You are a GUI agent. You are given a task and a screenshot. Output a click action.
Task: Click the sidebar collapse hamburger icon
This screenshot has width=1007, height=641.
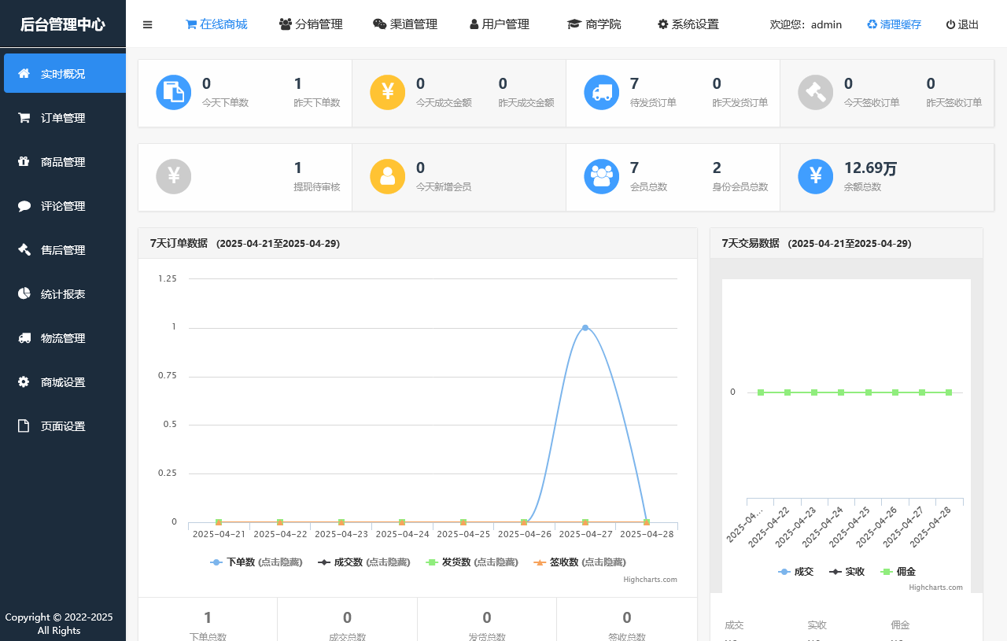point(147,24)
